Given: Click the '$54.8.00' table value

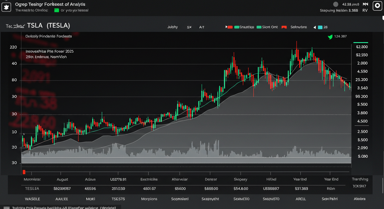Looking at the screenshot, I should (241, 188).
